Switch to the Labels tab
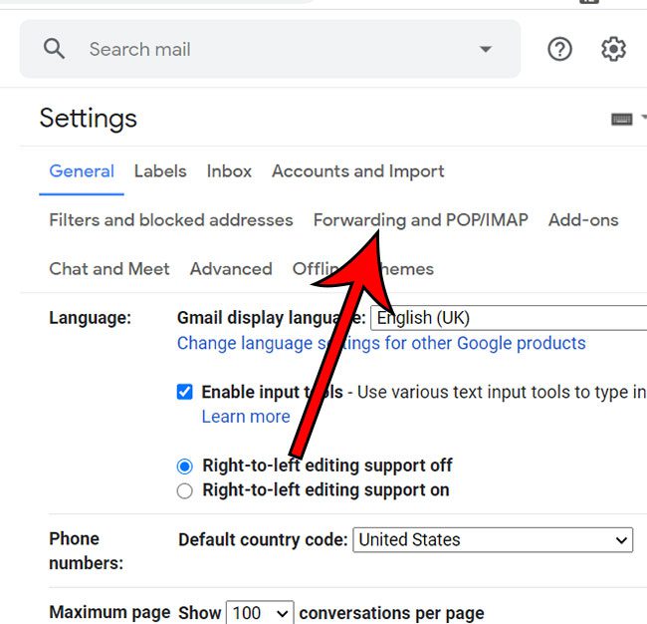 [160, 170]
